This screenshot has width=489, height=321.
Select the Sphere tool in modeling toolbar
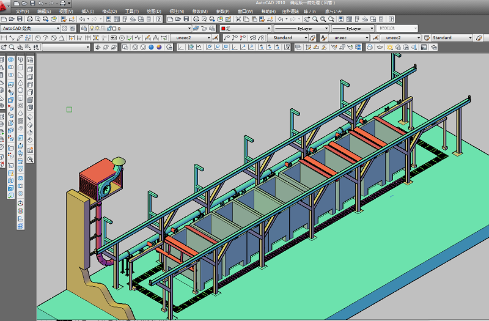pos(21,90)
